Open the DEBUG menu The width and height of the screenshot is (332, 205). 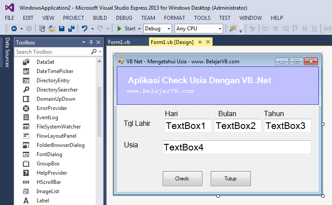coord(124,18)
